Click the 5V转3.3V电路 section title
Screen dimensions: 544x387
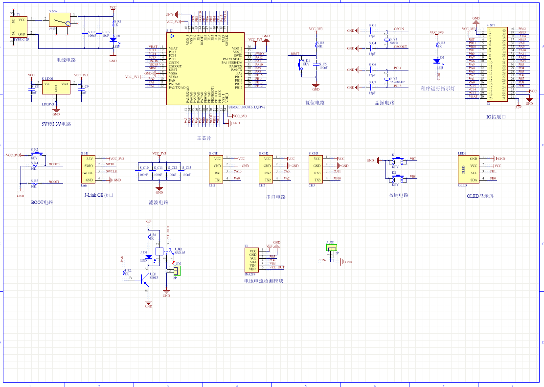pyautogui.click(x=56, y=124)
